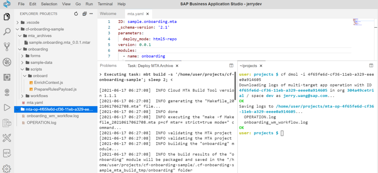Click the SAP Business Application Studio logo
Viewport: 378px width, 173px height.
(7, 4)
